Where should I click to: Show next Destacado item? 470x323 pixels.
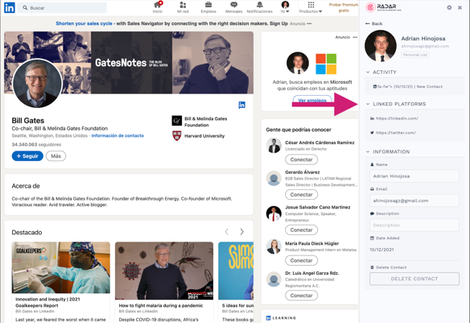tap(241, 232)
